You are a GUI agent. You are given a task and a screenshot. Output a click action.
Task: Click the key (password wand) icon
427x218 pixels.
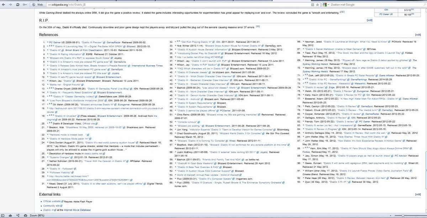25,5
